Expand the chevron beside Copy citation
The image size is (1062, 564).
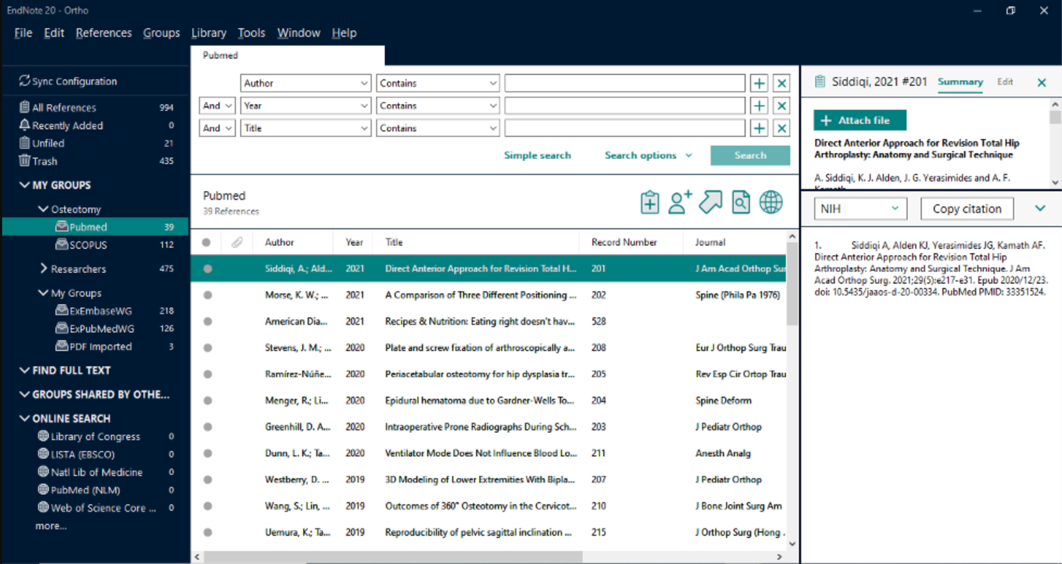1040,208
